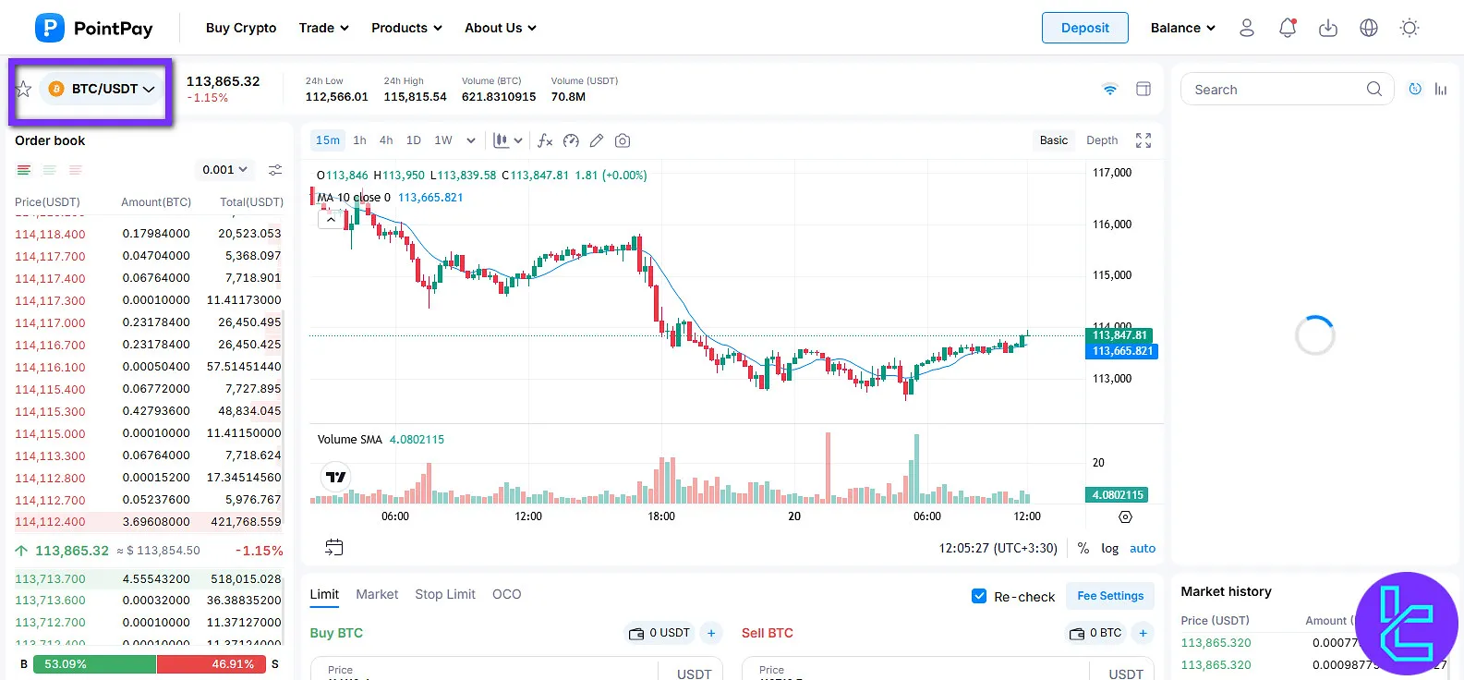Select the chart drawing pencil tool
This screenshot has height=680, width=1464.
(597, 140)
